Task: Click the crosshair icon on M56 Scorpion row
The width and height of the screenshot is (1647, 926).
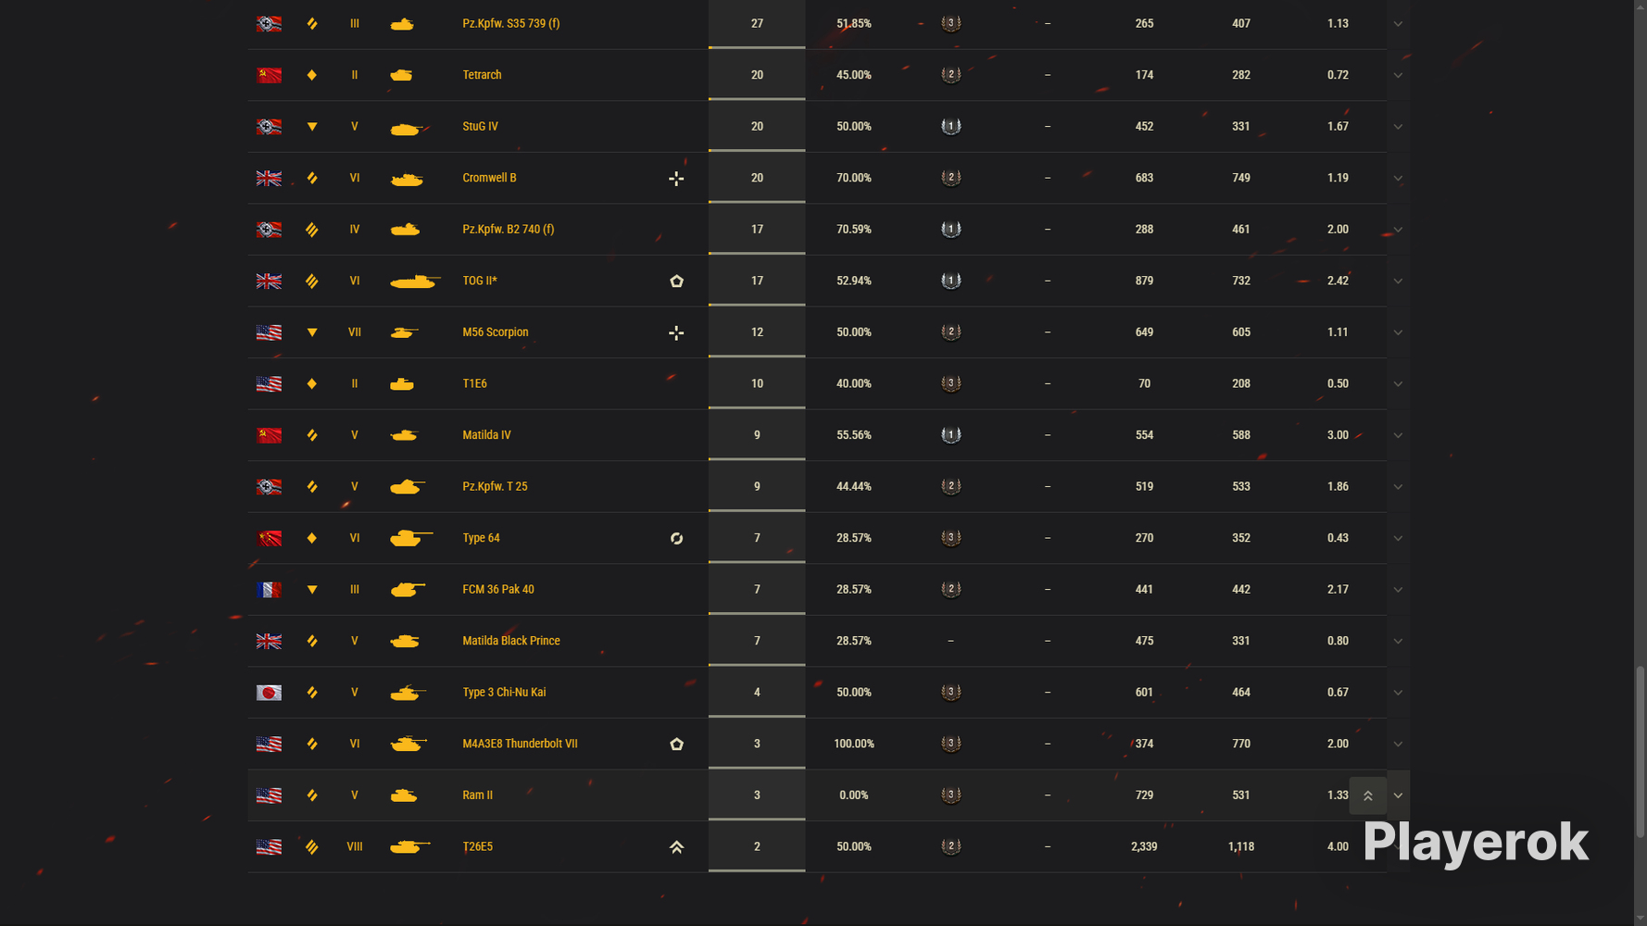Action: tap(676, 332)
